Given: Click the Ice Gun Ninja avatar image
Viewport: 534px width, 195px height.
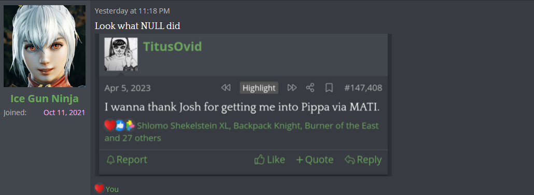Looking at the screenshot, I should click(x=45, y=46).
